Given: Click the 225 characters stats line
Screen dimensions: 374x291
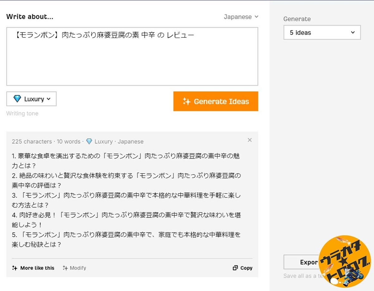Looking at the screenshot, I should (x=78, y=141).
